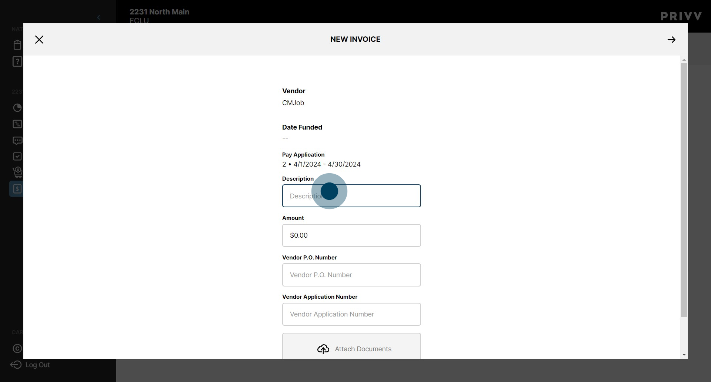
Task: Open the list document sidebar icon
Action: (x=17, y=124)
